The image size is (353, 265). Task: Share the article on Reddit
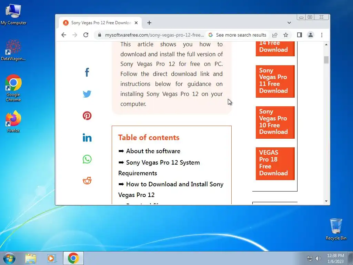click(87, 180)
